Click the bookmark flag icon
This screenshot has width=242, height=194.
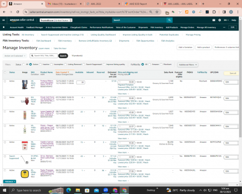click(x=4, y=27)
